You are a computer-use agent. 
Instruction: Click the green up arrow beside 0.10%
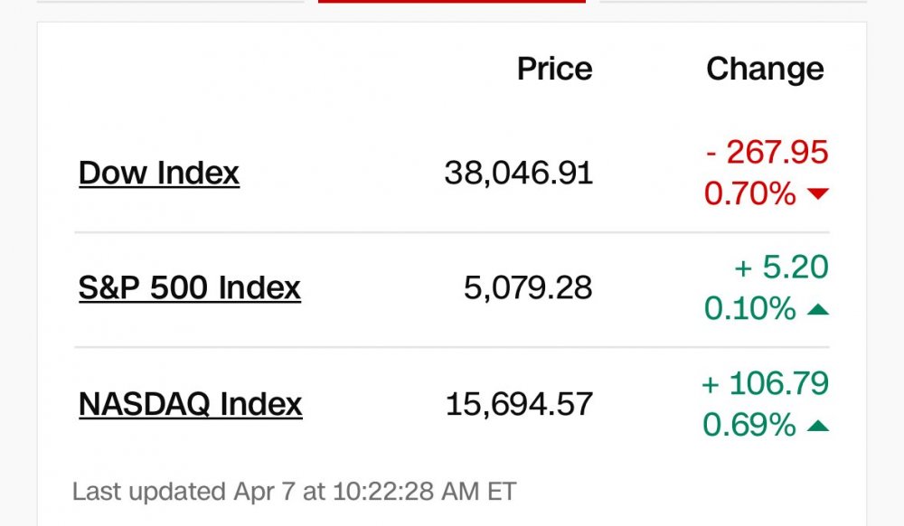[x=818, y=310]
